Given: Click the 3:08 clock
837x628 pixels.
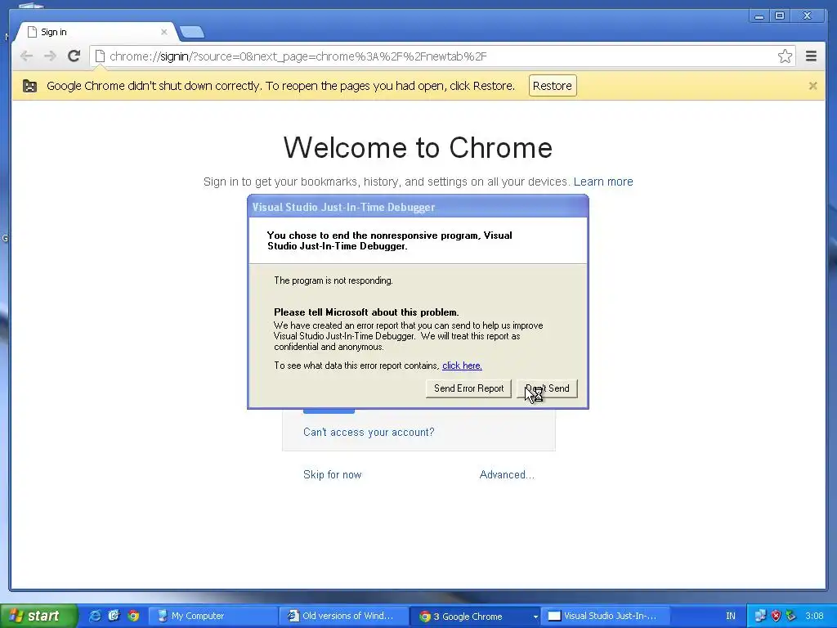Looking at the screenshot, I should click(x=814, y=616).
